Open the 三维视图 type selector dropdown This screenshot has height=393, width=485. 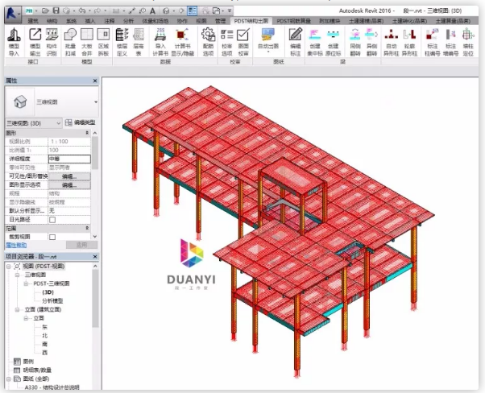point(95,103)
